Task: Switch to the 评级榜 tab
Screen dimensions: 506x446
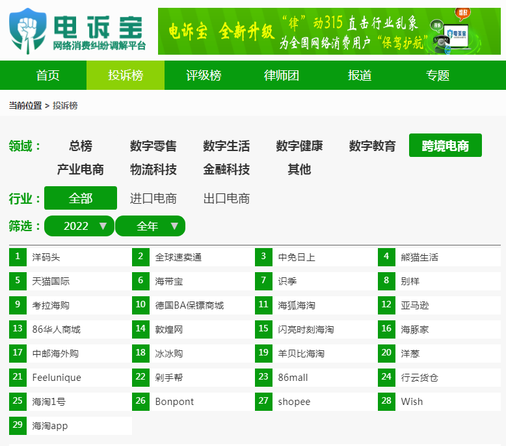Action: [x=204, y=76]
